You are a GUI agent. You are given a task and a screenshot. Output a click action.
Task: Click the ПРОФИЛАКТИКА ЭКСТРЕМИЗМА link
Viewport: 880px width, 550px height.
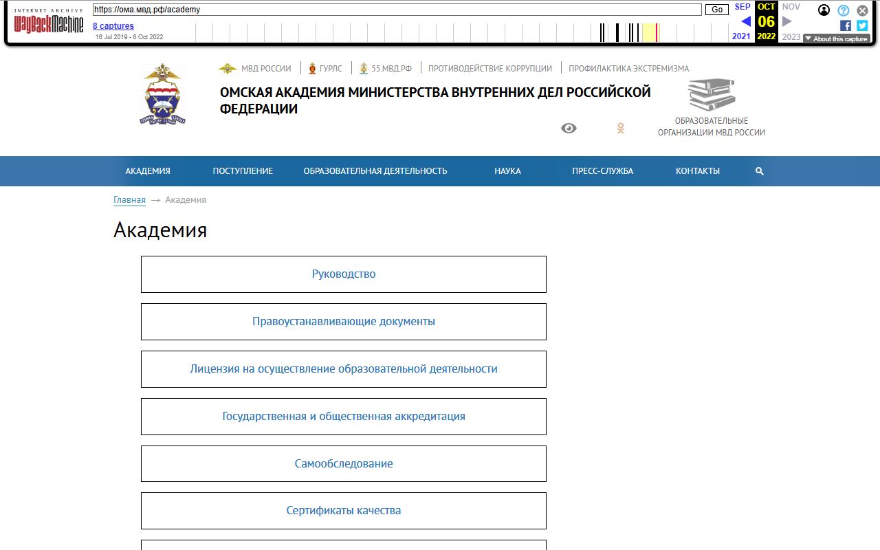pos(629,68)
